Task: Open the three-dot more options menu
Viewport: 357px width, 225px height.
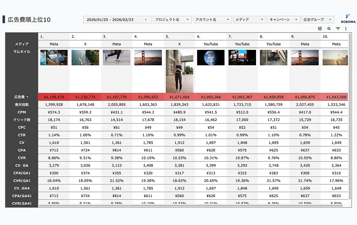Action: click(346, 28)
